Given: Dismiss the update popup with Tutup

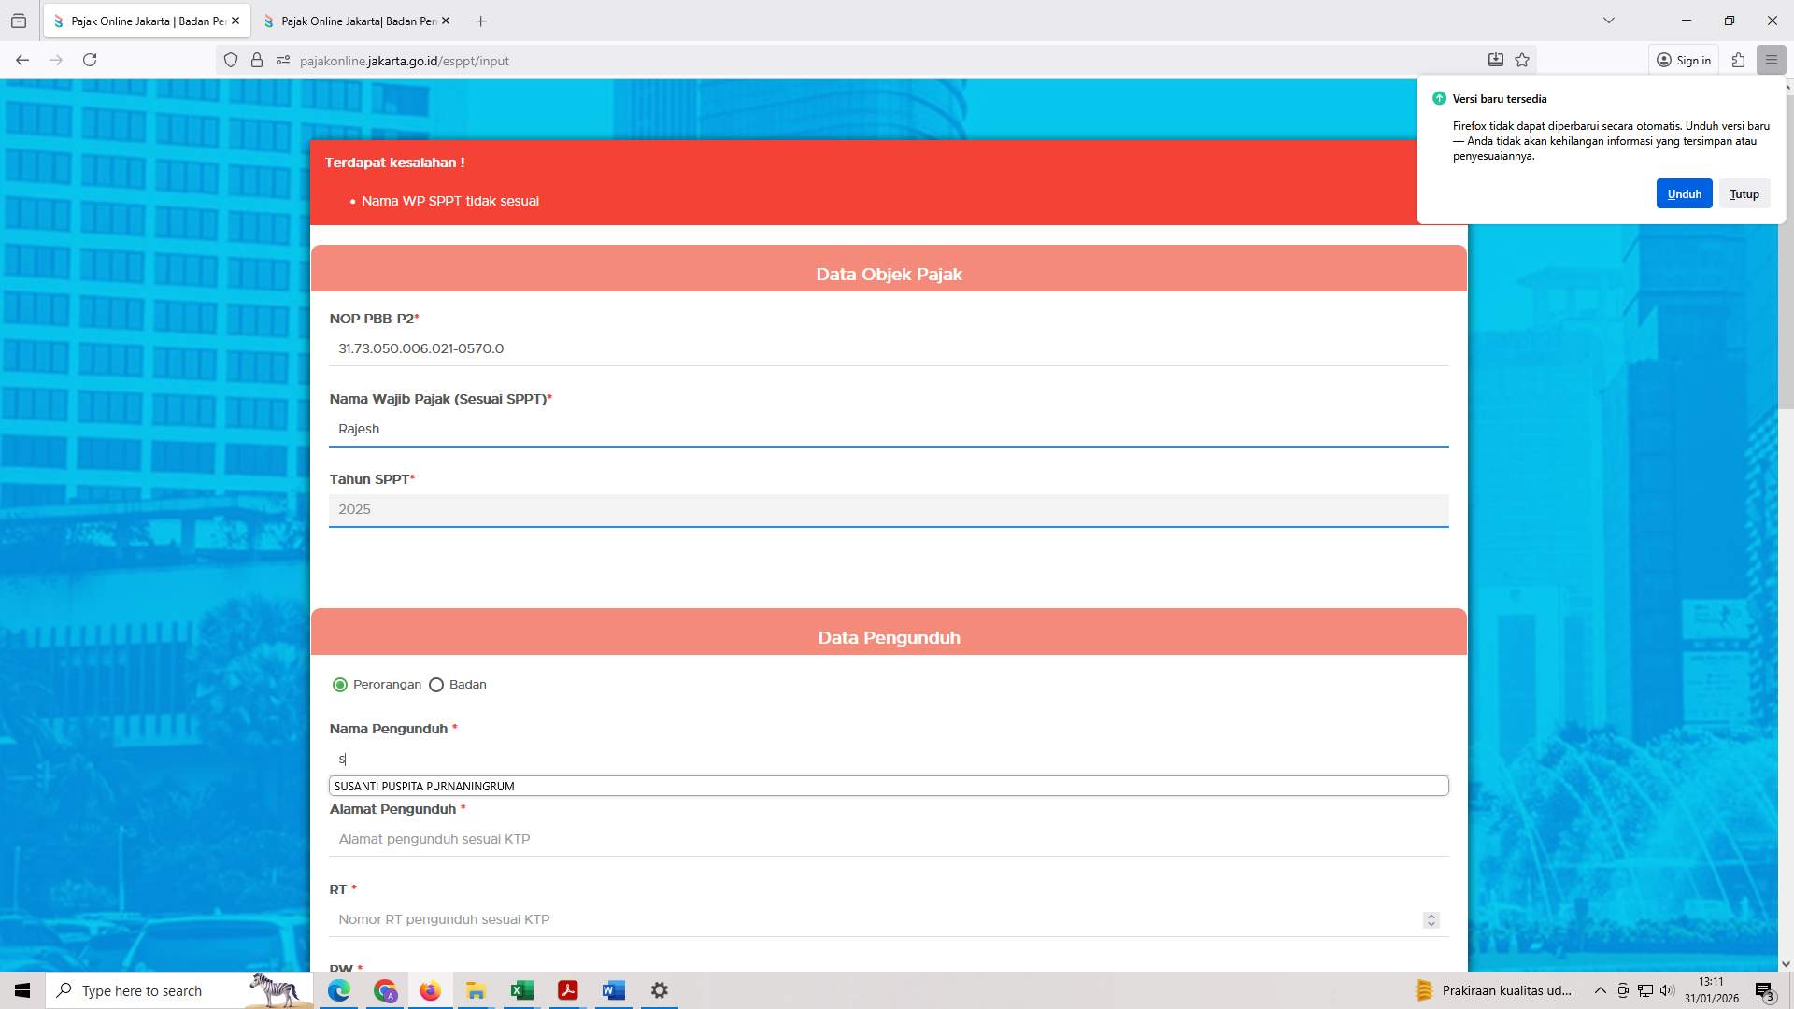Looking at the screenshot, I should tap(1744, 193).
